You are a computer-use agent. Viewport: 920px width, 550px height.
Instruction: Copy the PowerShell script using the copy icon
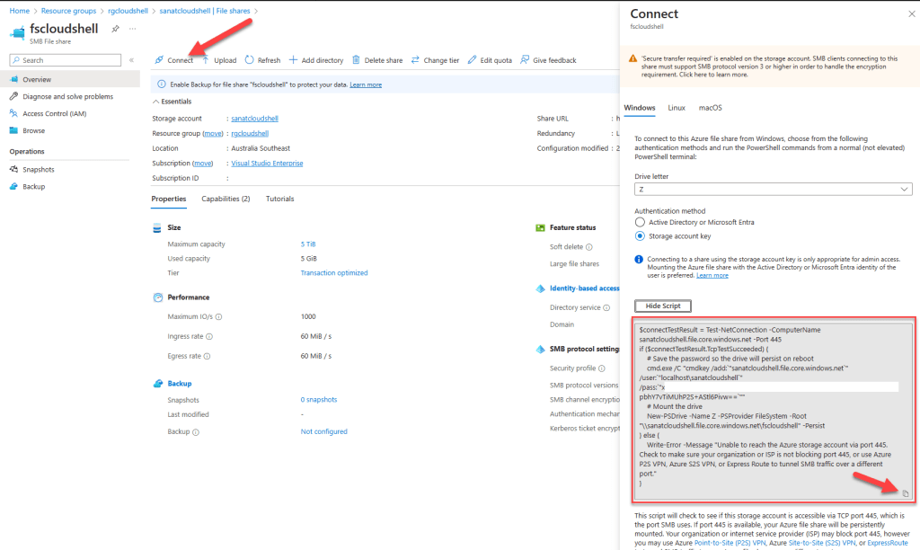tap(906, 492)
